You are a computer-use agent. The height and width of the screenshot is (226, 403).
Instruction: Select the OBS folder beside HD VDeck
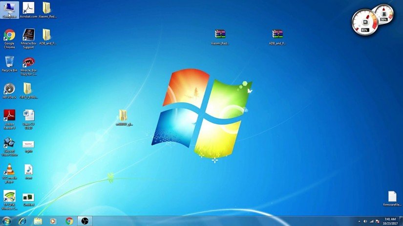pyautogui.click(x=28, y=91)
